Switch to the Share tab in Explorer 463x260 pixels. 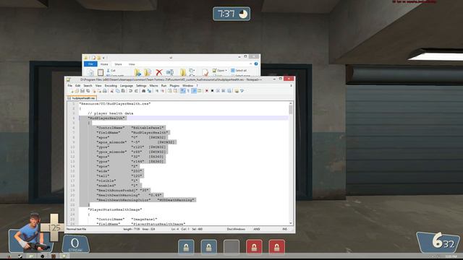(118, 64)
